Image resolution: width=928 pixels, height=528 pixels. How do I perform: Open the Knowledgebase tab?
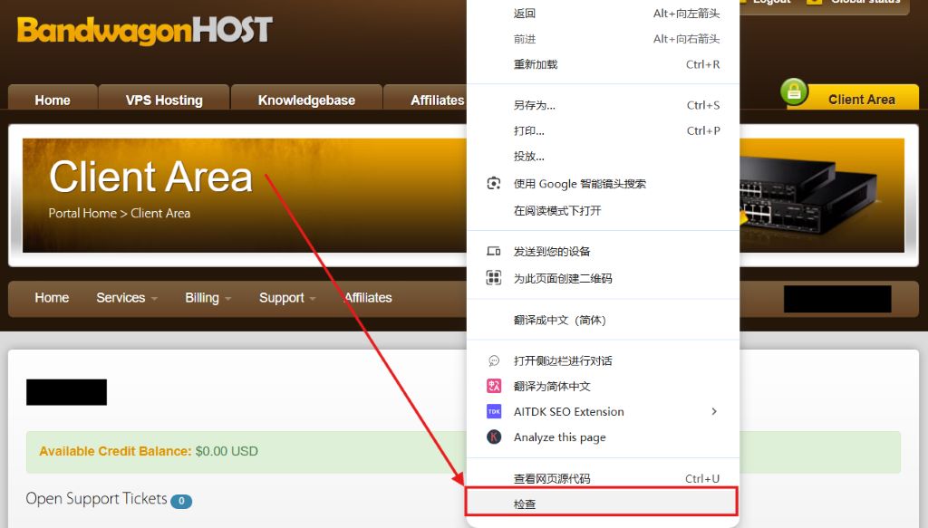(306, 100)
